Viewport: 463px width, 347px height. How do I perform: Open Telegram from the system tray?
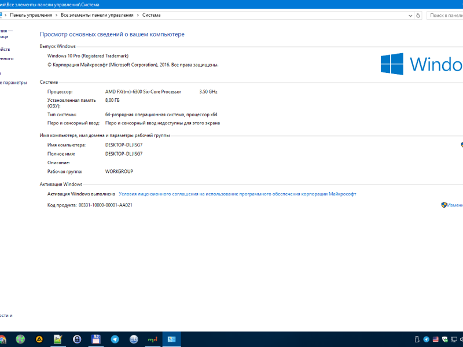coord(427,339)
